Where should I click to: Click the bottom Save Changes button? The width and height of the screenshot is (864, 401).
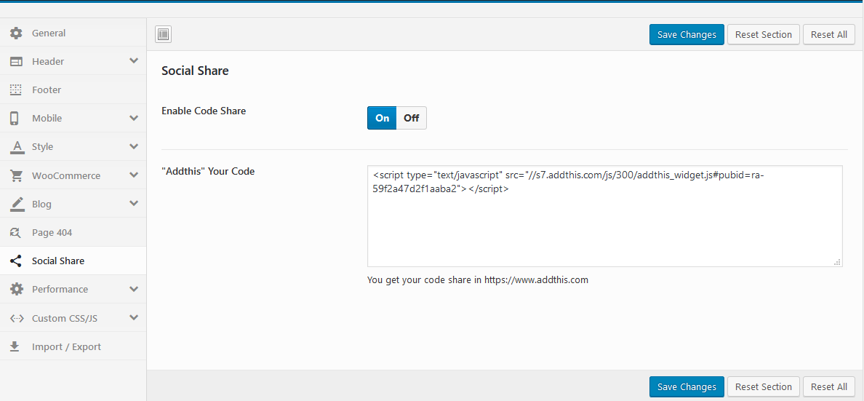[x=687, y=386]
